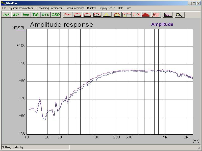This screenshot has width=202, height=151.
Task: Click the summed response icon labeled Σ5
Action: tap(97, 15)
